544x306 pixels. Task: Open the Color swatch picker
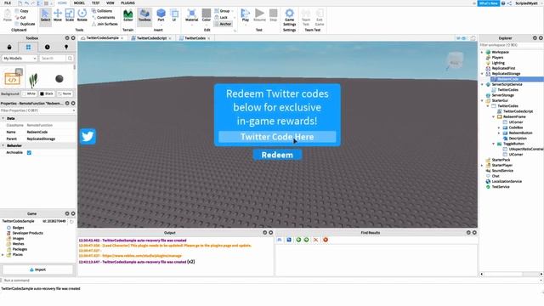click(x=206, y=15)
